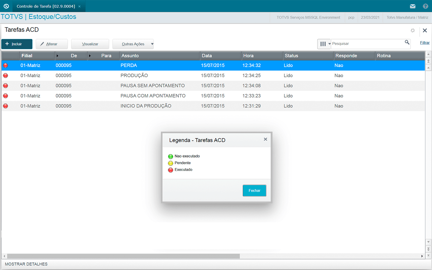This screenshot has width=432, height=270.
Task: Open the Filtrar link
Action: click(x=425, y=43)
